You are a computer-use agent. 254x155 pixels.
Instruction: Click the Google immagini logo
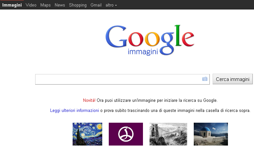150,40
